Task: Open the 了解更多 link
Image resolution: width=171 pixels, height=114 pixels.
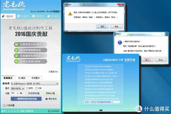Action: (x=53, y=72)
